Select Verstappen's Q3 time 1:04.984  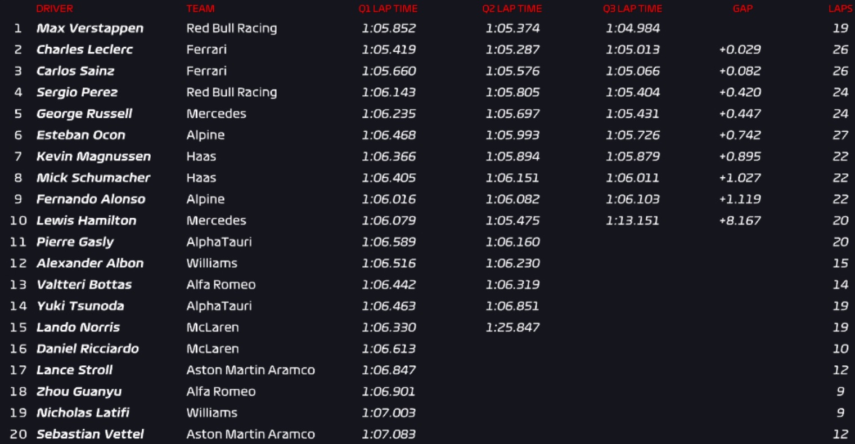tap(633, 28)
